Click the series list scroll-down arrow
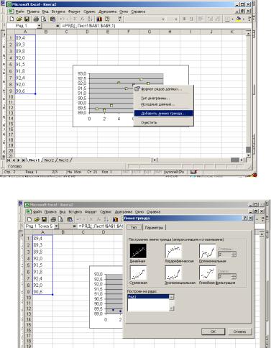271x348 pixels. click(172, 308)
